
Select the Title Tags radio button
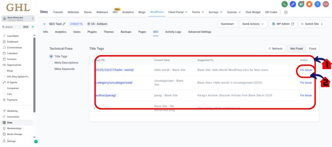coord(51,57)
